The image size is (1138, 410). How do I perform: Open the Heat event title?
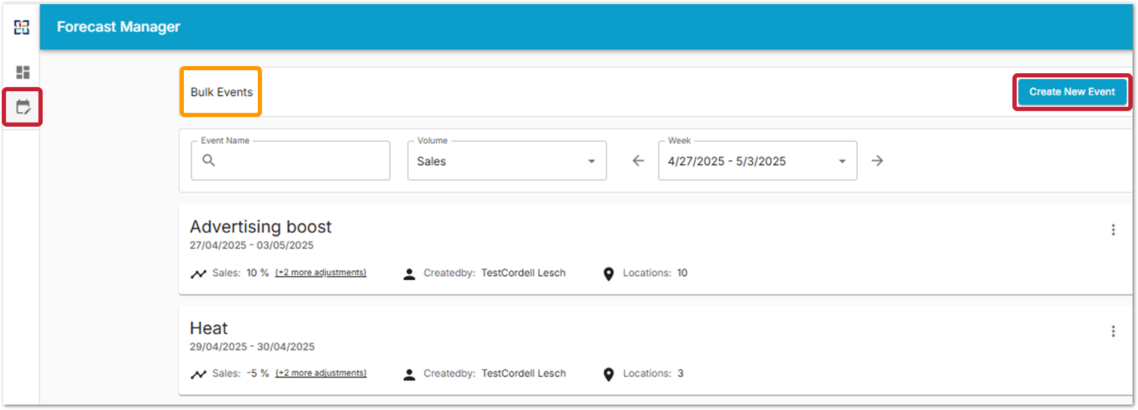tap(208, 328)
